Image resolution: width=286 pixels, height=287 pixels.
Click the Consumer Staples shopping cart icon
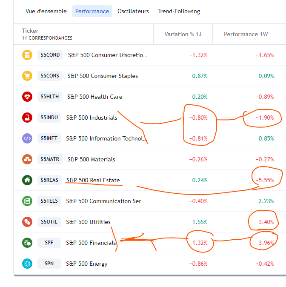27,76
